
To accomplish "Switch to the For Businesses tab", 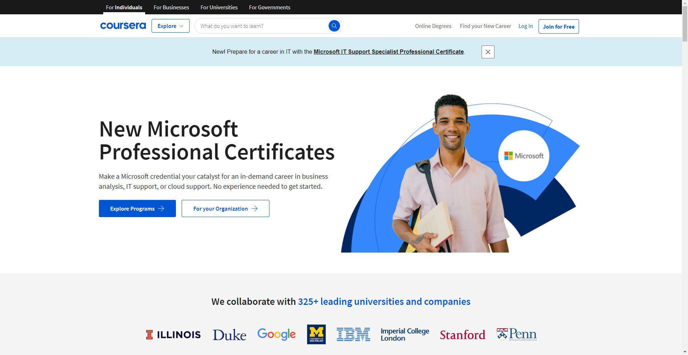I will pos(171,7).
